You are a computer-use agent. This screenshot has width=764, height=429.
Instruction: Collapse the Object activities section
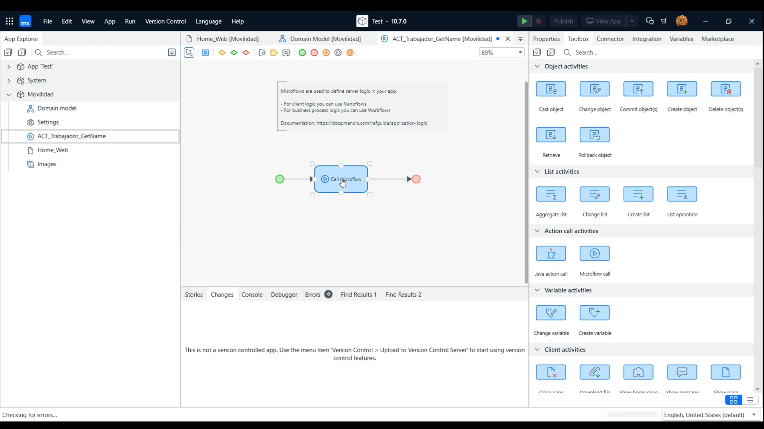click(537, 66)
